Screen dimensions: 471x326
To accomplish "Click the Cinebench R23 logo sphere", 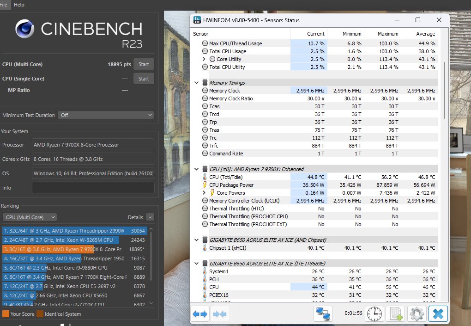I will (x=24, y=29).
